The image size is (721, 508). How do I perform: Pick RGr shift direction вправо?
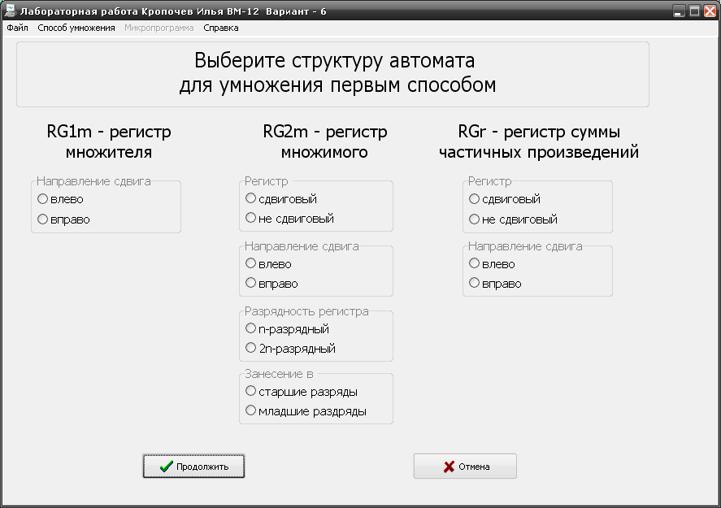pyautogui.click(x=495, y=283)
